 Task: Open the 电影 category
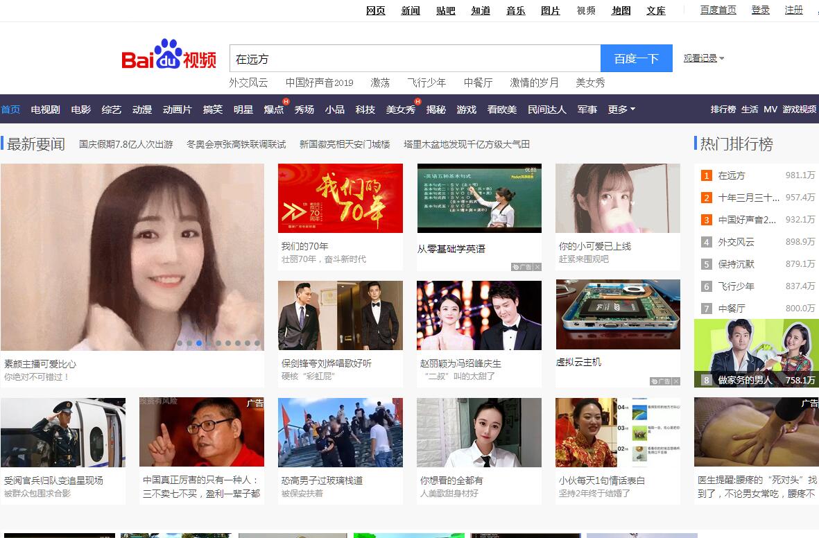(81, 109)
